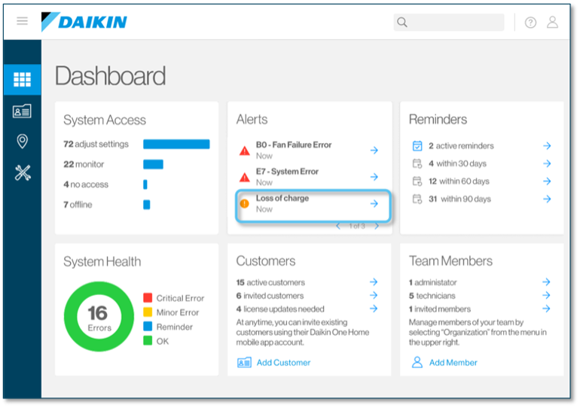The image size is (580, 411).
Task: Click the 1 invited members text
Action: [439, 309]
